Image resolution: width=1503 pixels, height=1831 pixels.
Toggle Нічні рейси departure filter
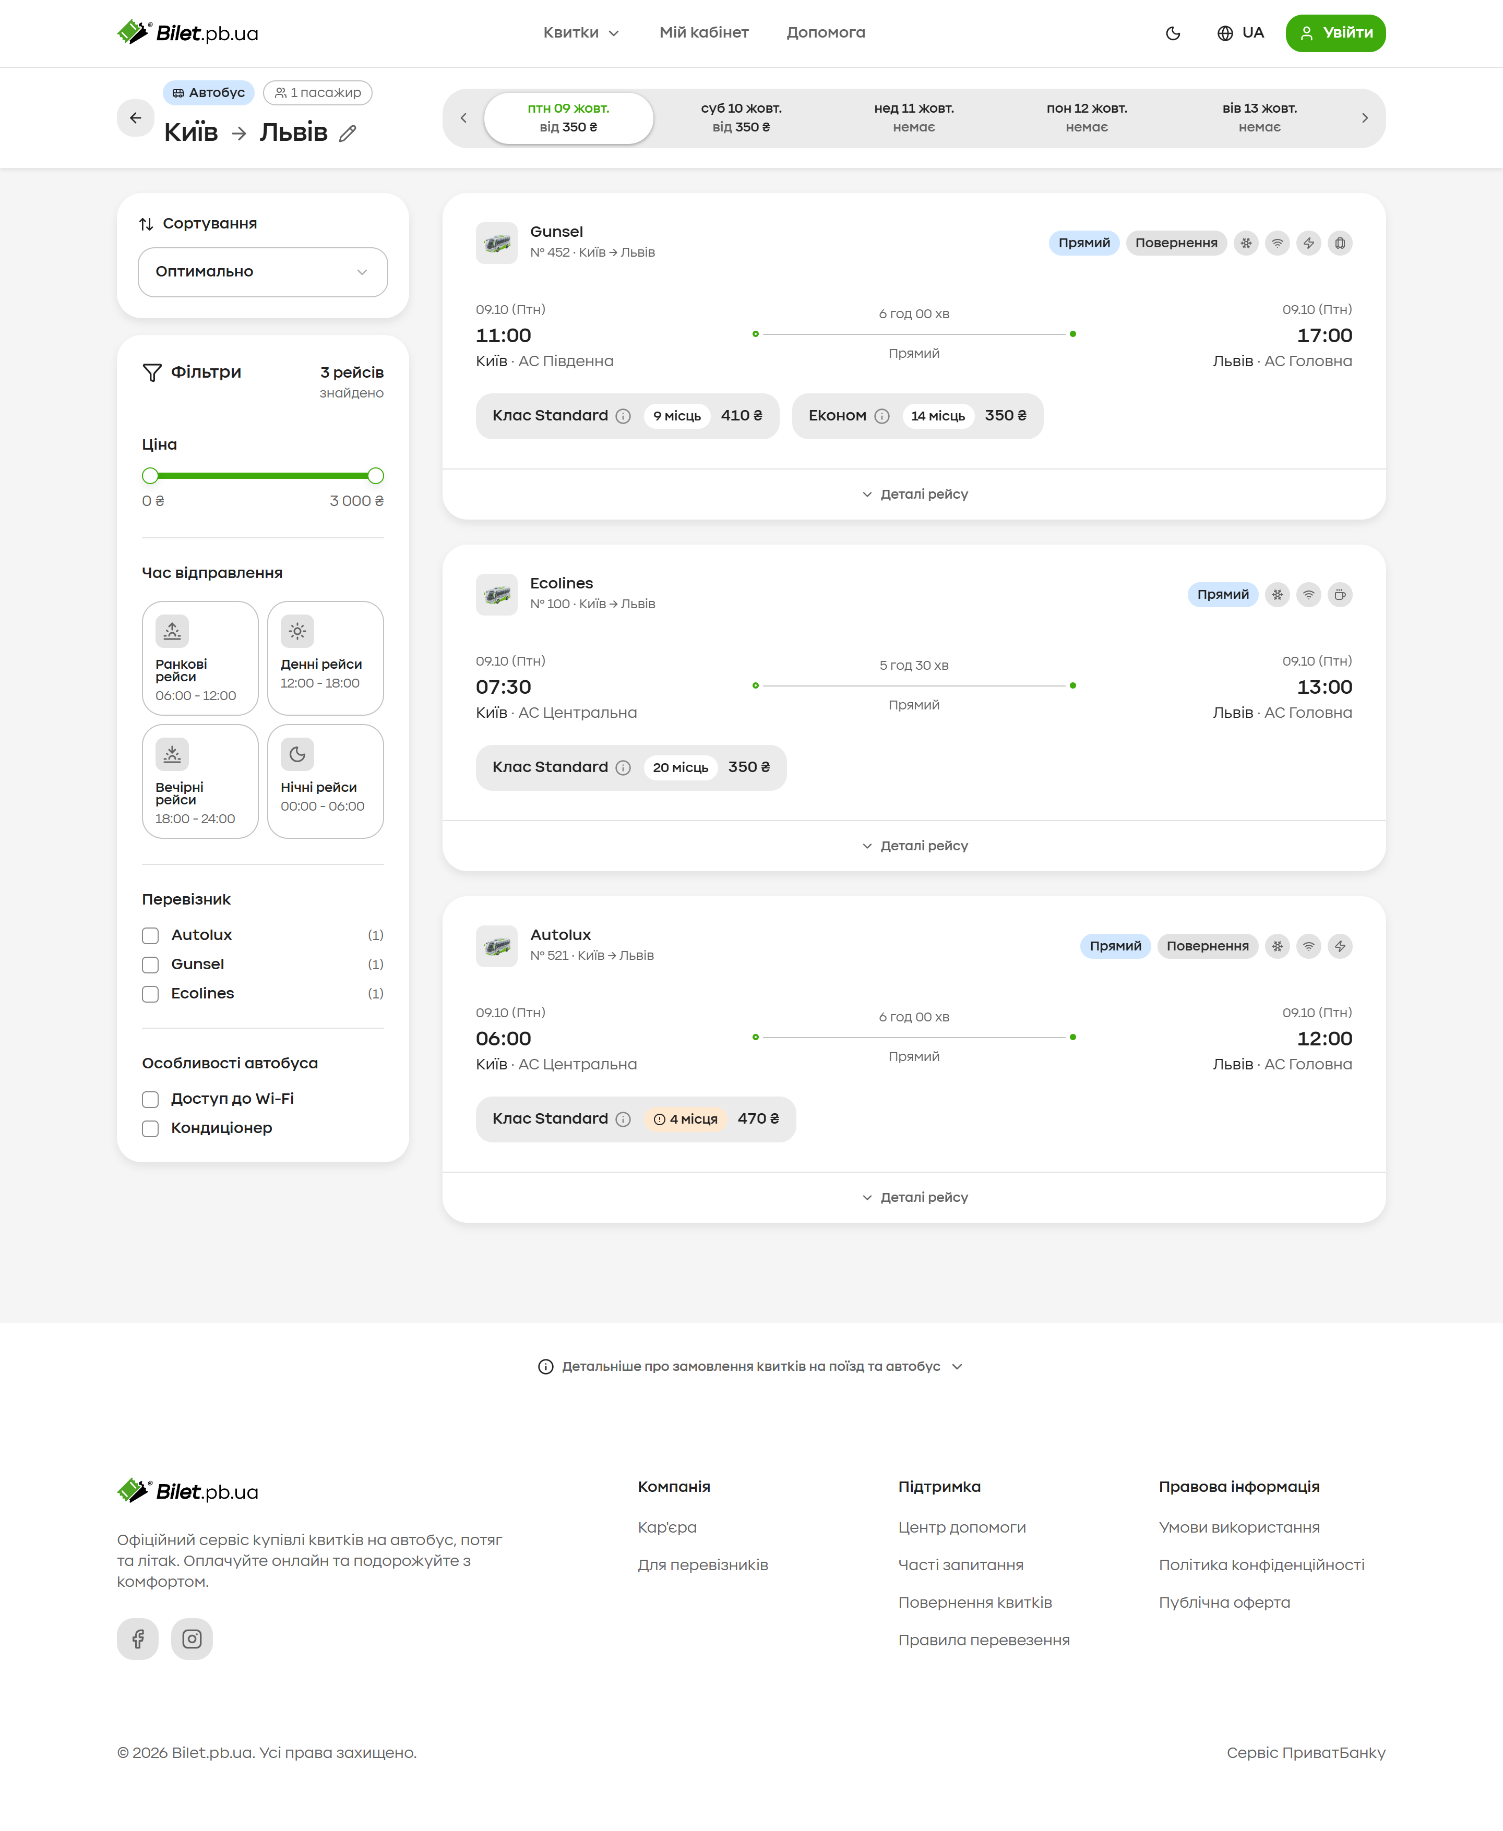tap(326, 781)
